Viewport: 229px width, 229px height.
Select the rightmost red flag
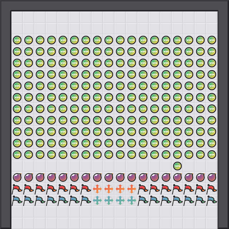coord(212,189)
